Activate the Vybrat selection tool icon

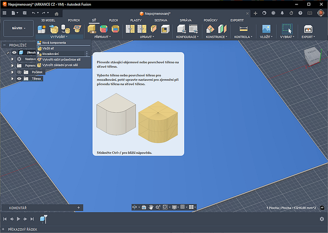point(287,29)
